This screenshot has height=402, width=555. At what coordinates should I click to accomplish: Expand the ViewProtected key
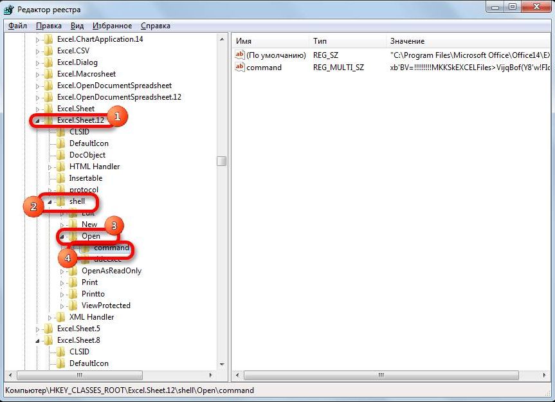coord(62,306)
